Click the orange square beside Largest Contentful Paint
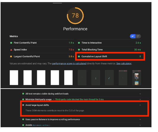This screenshot has height=132, width=158. (11, 57)
